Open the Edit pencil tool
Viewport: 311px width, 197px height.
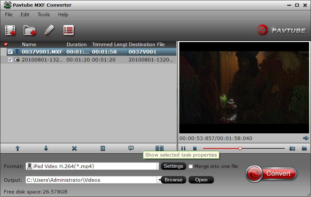point(49,30)
